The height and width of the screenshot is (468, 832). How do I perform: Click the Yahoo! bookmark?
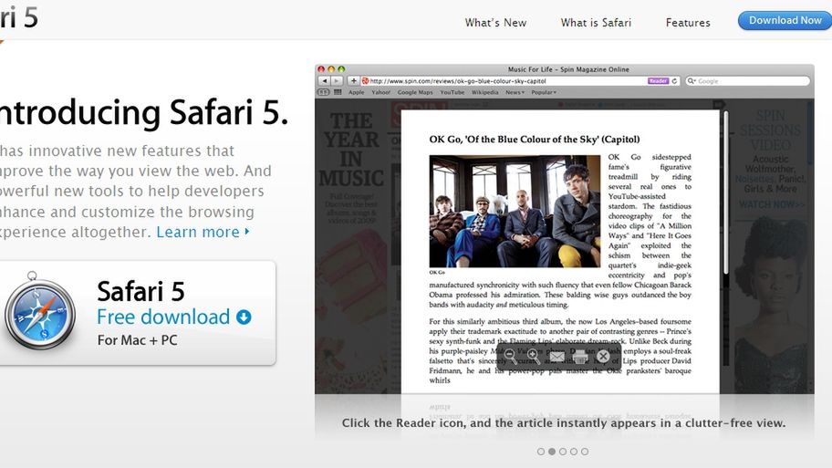pyautogui.click(x=381, y=92)
